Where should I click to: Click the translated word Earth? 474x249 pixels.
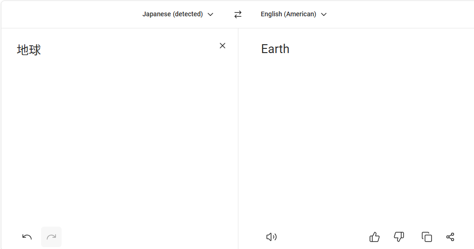(x=275, y=49)
